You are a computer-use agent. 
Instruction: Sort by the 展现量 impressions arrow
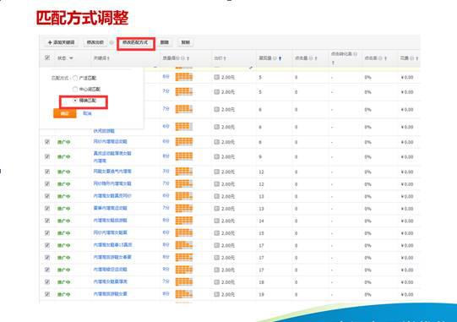[x=280, y=58]
